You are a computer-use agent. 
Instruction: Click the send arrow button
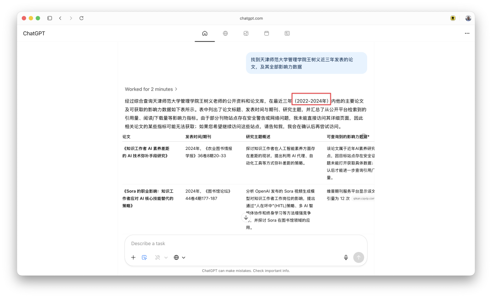[x=359, y=257]
